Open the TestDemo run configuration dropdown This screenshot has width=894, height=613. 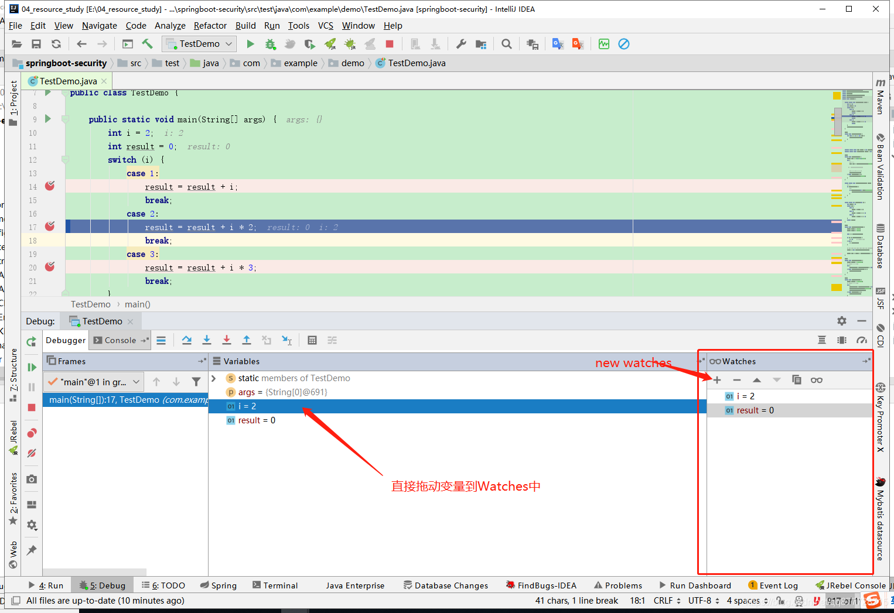(x=200, y=44)
